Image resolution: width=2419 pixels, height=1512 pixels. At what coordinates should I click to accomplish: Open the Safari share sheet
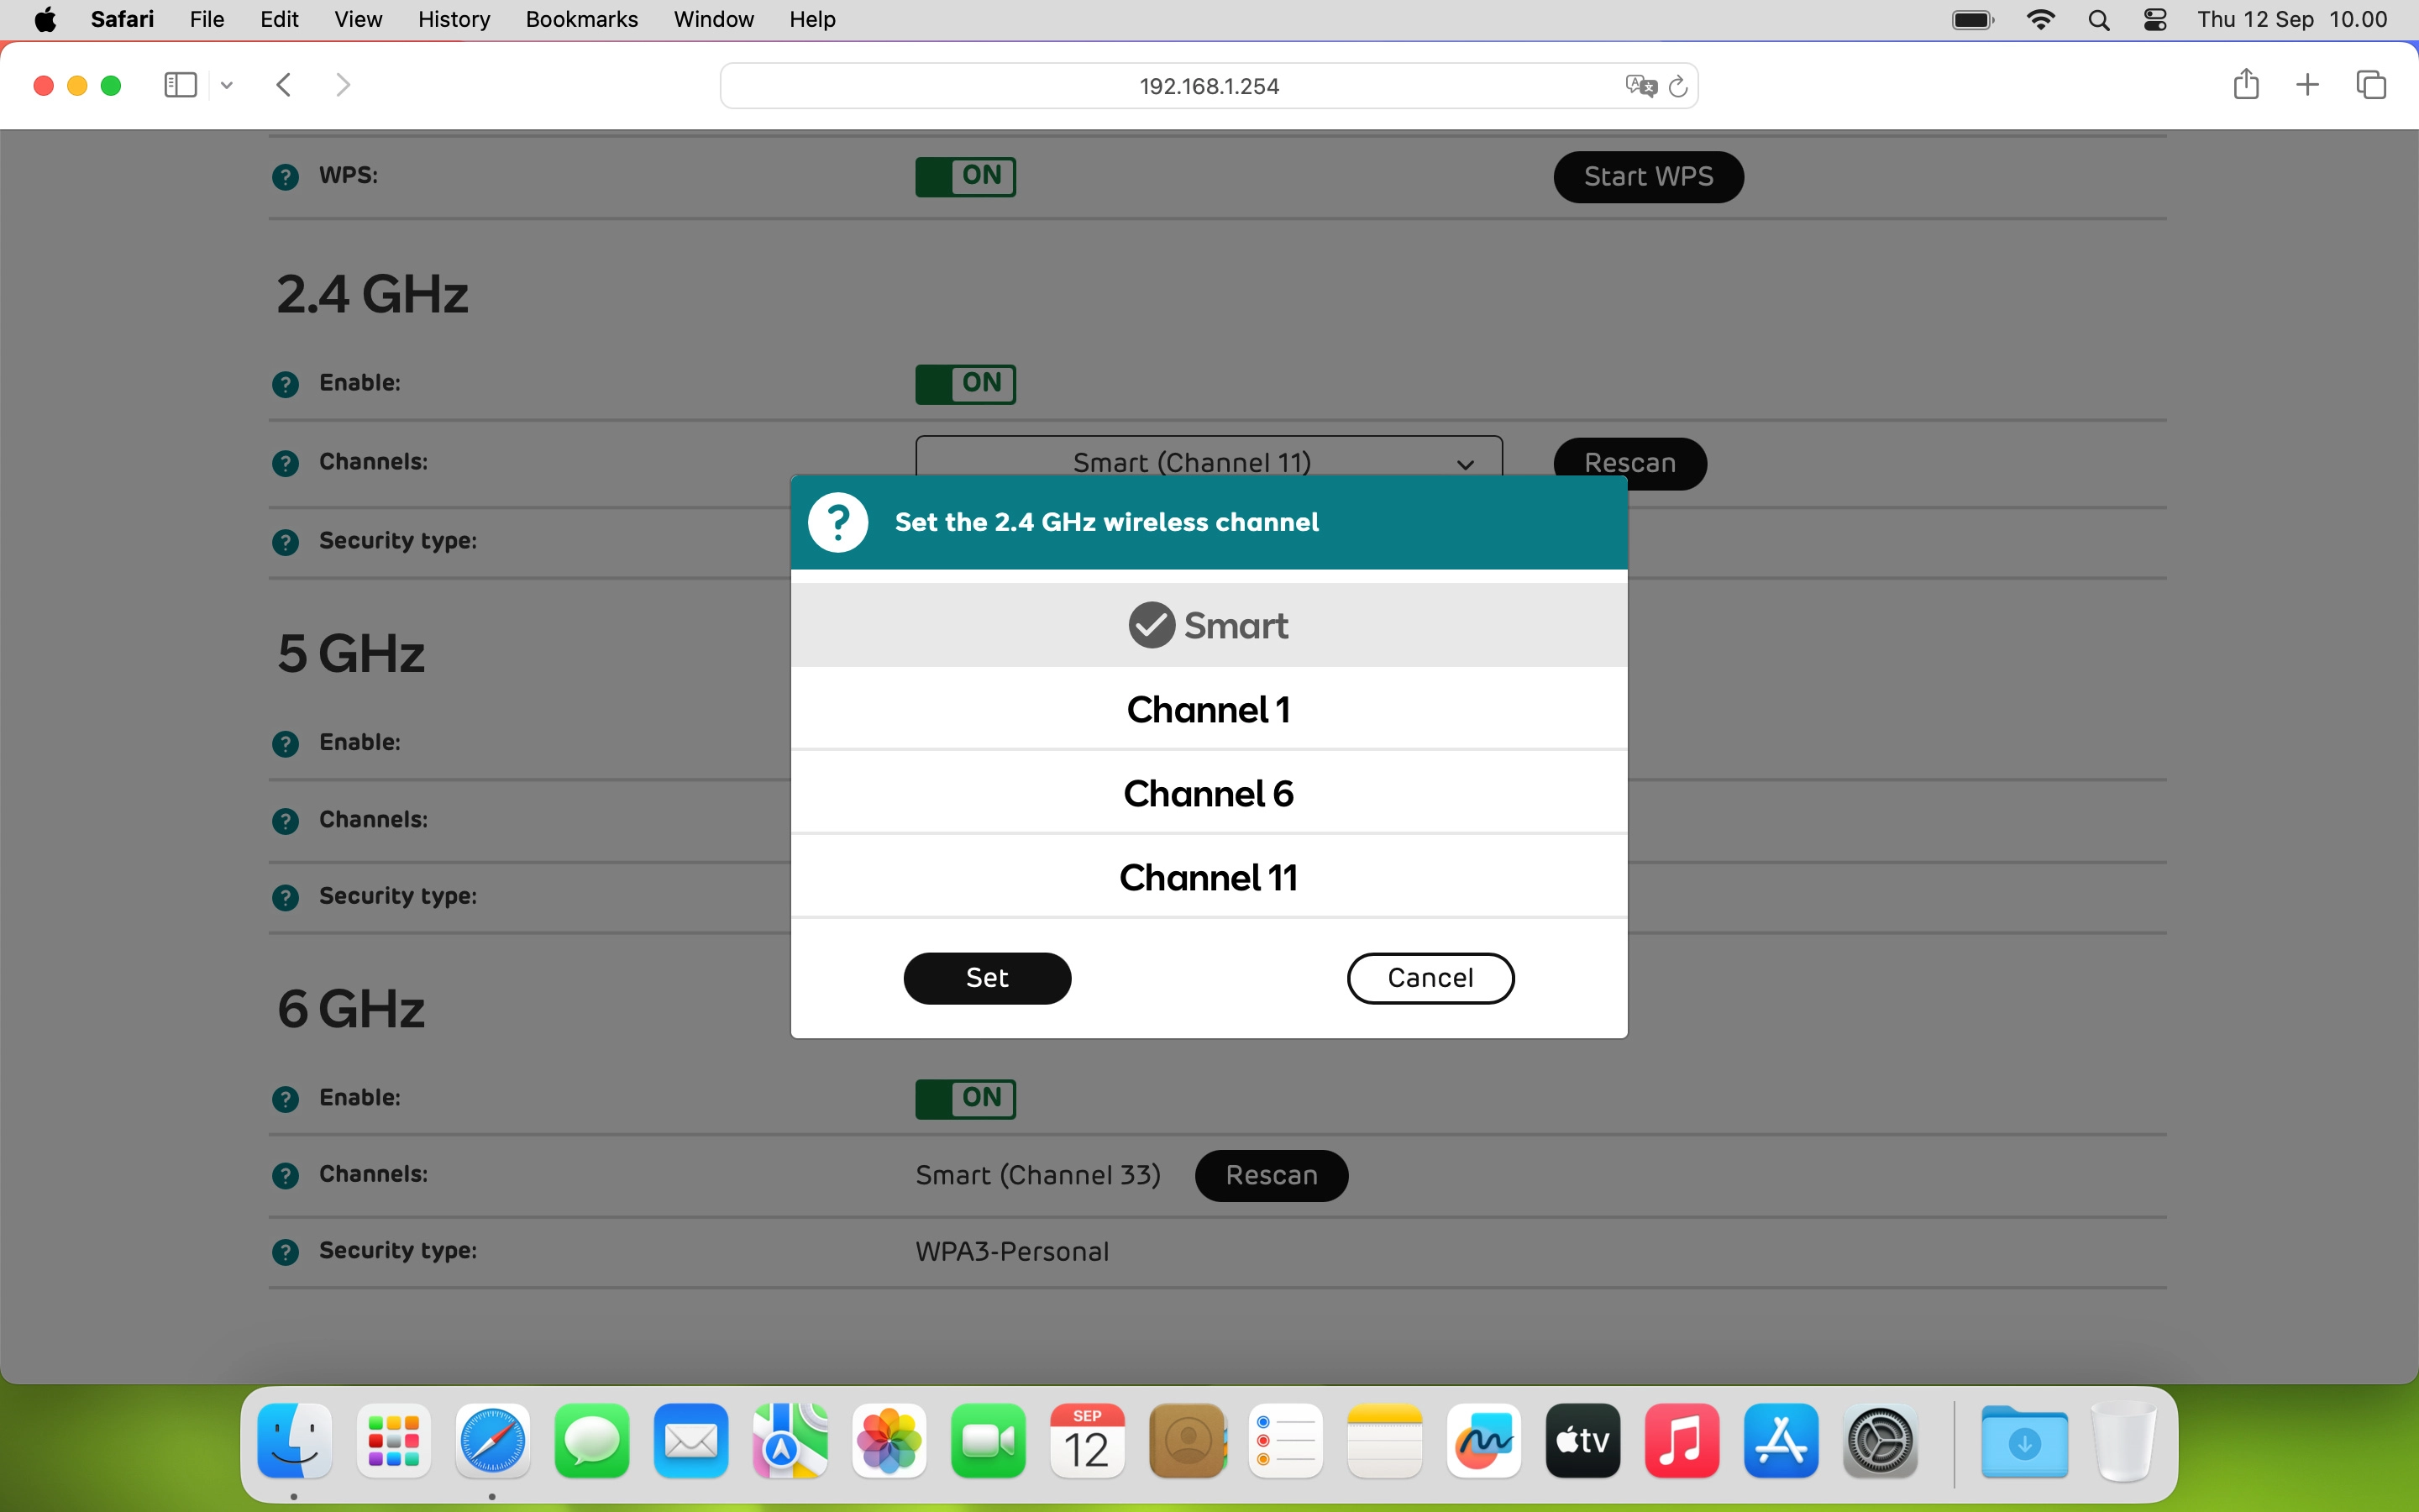[2245, 85]
